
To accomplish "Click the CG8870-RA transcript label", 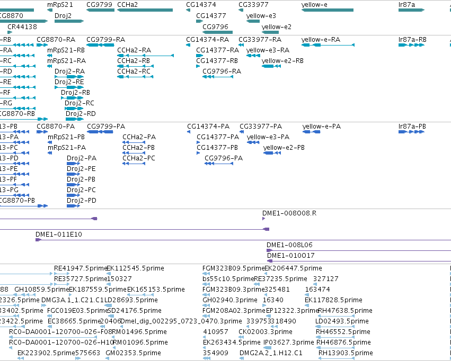I will pyautogui.click(x=56, y=39).
